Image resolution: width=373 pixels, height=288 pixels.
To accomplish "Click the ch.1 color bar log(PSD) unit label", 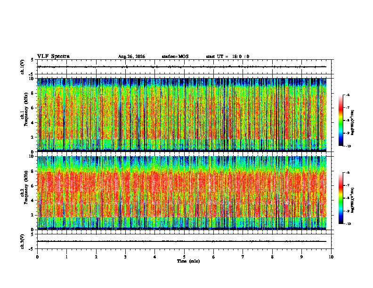I will coord(353,122).
